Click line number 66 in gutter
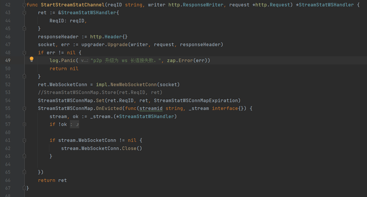 8,180
